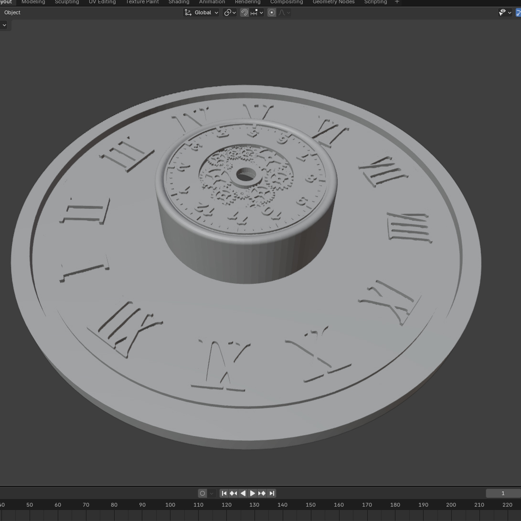Jump to the last frame
521x521 pixels.
(x=271, y=493)
